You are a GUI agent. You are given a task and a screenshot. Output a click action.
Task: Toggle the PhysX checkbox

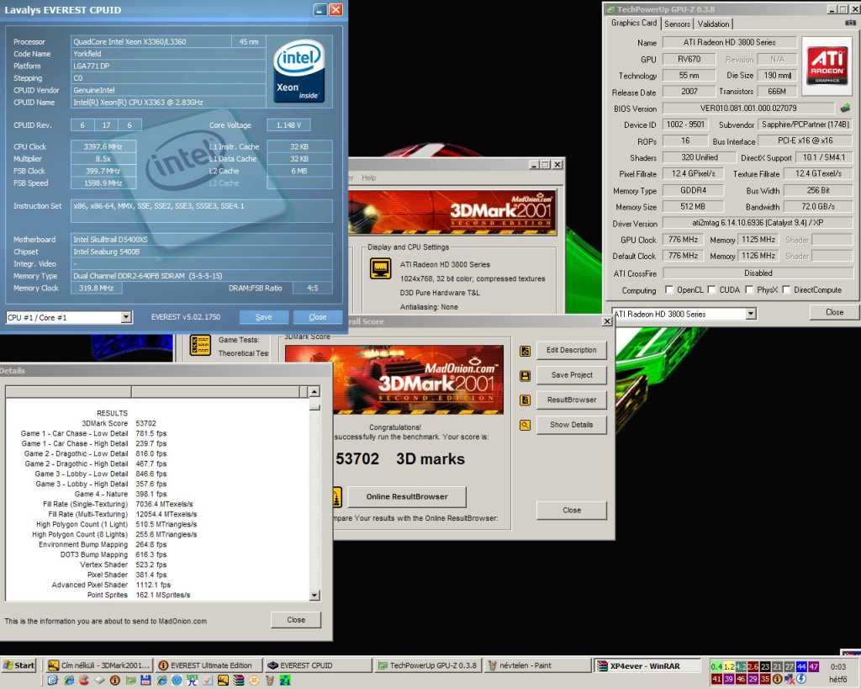click(x=749, y=290)
